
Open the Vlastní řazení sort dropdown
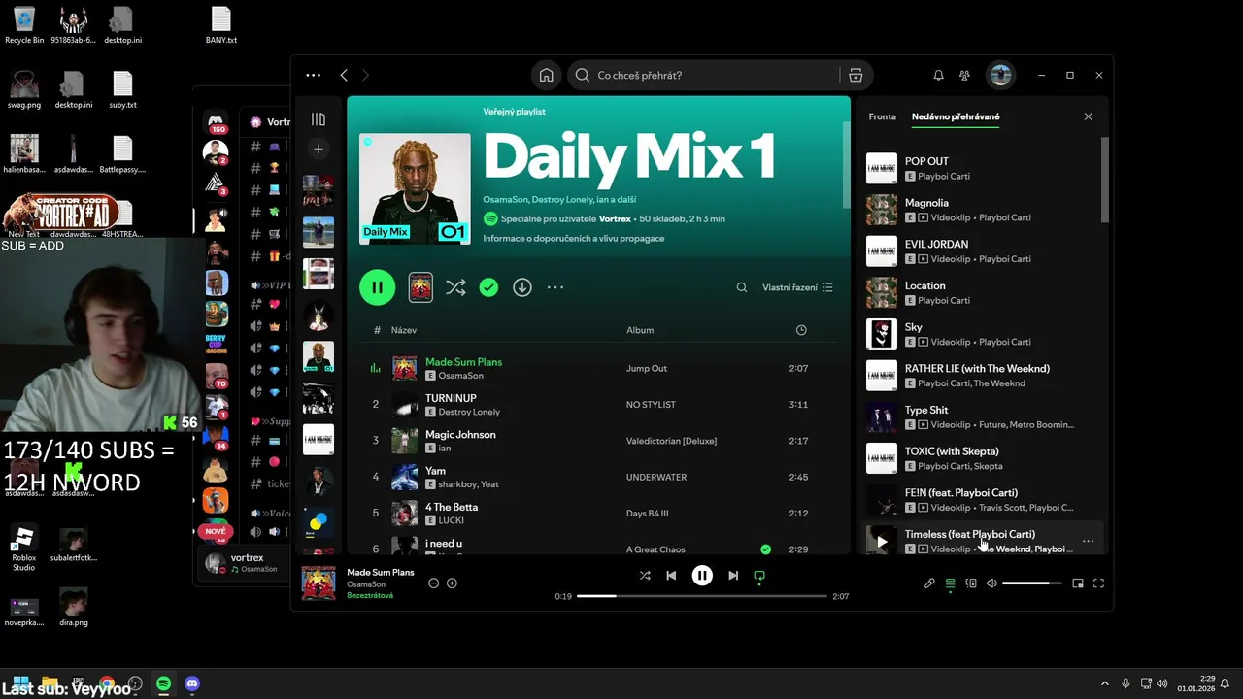pos(797,287)
